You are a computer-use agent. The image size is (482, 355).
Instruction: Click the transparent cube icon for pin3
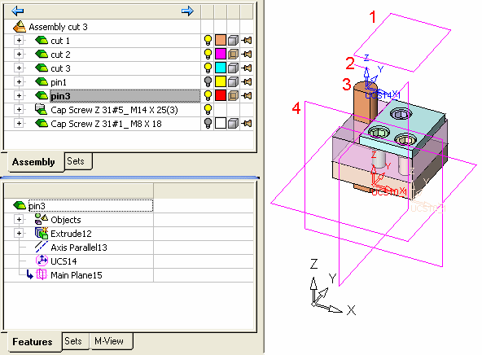pos(234,95)
